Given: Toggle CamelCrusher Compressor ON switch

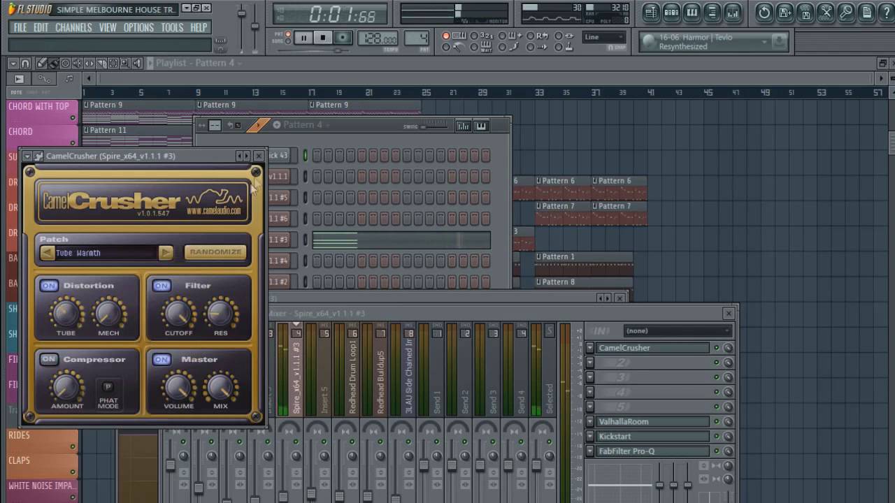Looking at the screenshot, I should click(x=49, y=360).
